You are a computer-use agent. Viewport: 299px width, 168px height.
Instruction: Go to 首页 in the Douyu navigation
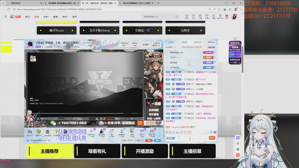(27, 17)
